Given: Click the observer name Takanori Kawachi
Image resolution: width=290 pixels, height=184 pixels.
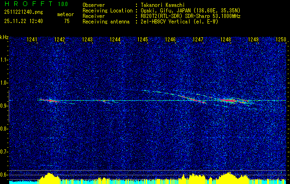Looking at the screenshot, I should pyautogui.click(x=163, y=6).
